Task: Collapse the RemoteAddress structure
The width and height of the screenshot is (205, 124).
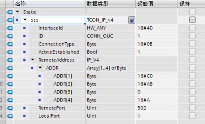Action: point(33,60)
